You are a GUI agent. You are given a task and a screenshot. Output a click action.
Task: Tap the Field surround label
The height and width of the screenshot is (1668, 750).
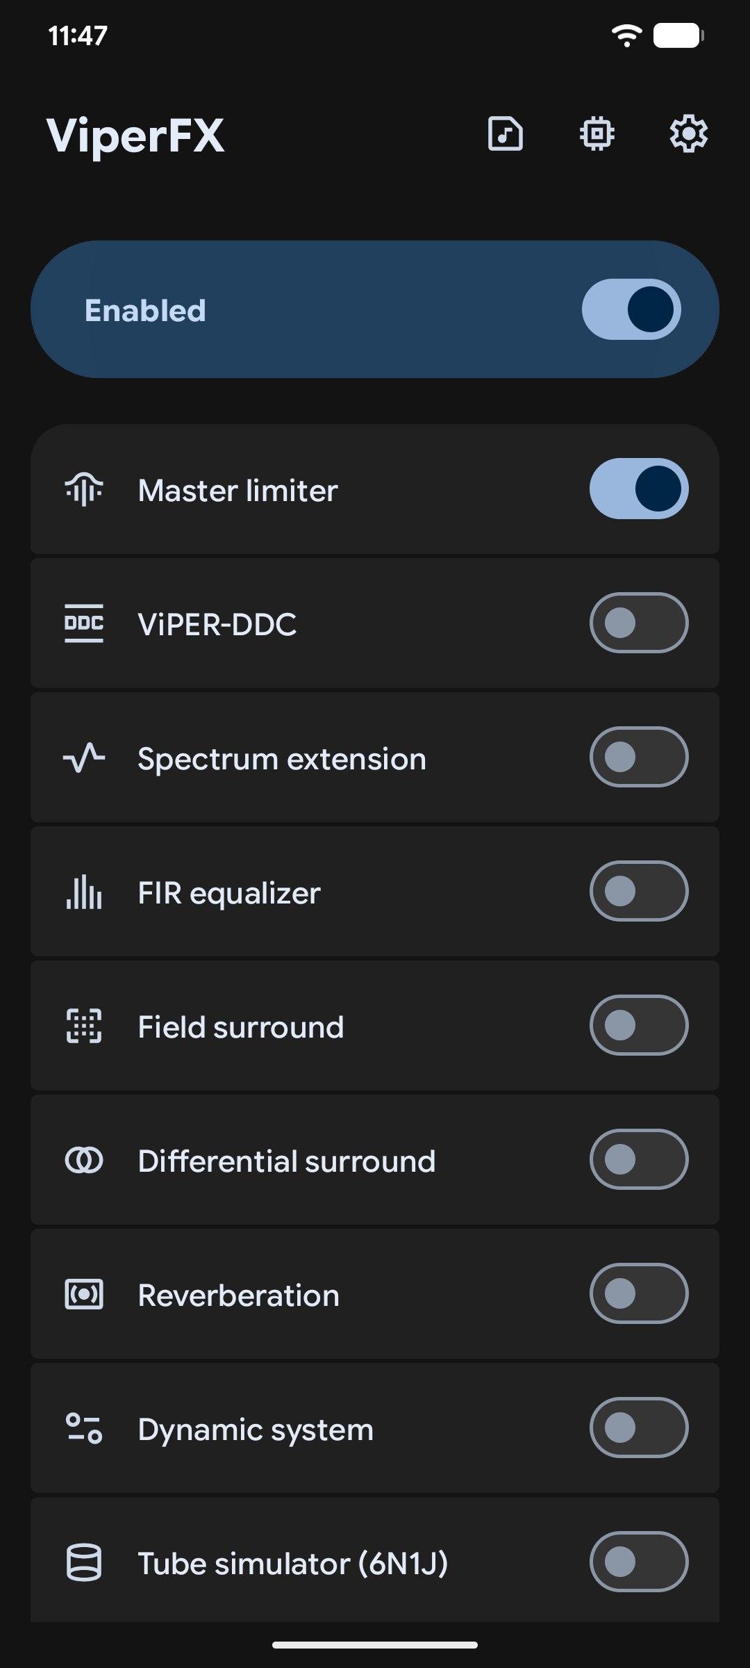(x=240, y=1027)
